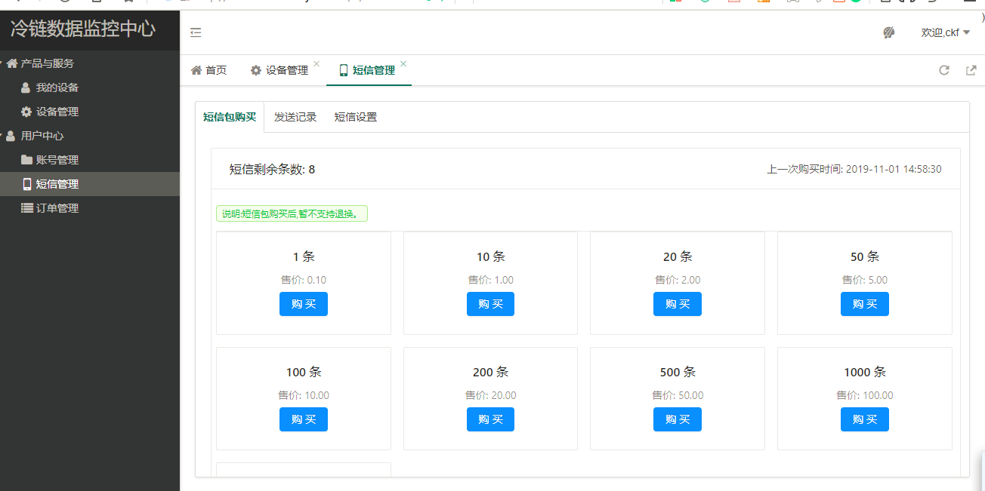Screen dimensions: 985x491
Task: Click the sidebar collapse hamburger icon
Action: (196, 32)
